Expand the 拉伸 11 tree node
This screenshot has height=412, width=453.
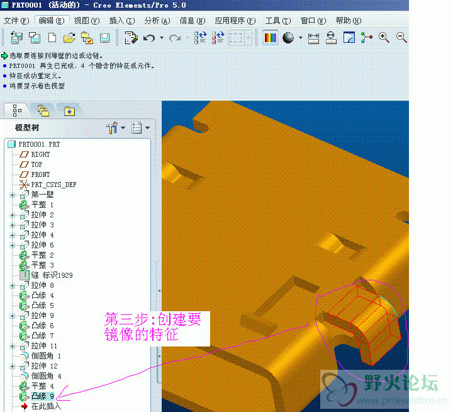coord(12,346)
